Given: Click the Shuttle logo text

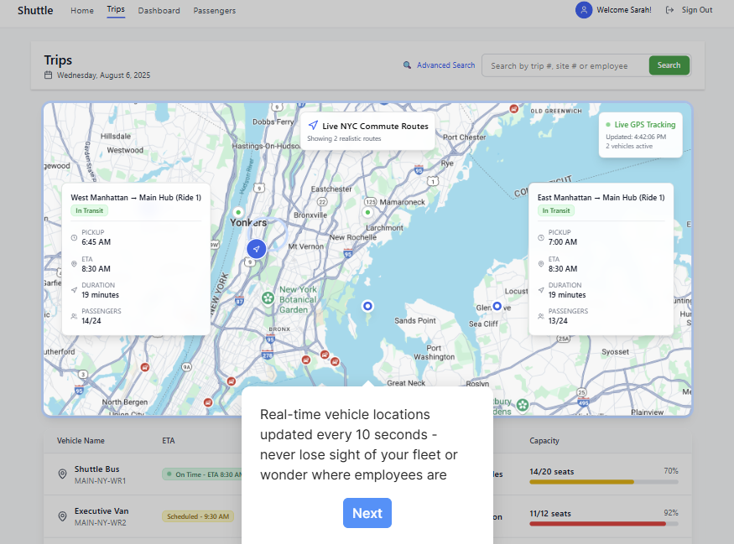Looking at the screenshot, I should 35,10.
